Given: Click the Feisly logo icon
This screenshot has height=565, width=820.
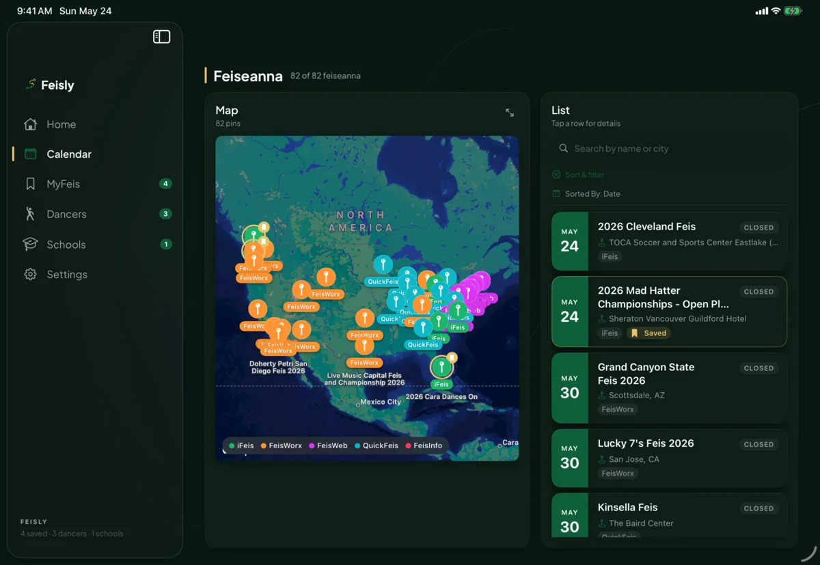Looking at the screenshot, I should click(x=30, y=84).
